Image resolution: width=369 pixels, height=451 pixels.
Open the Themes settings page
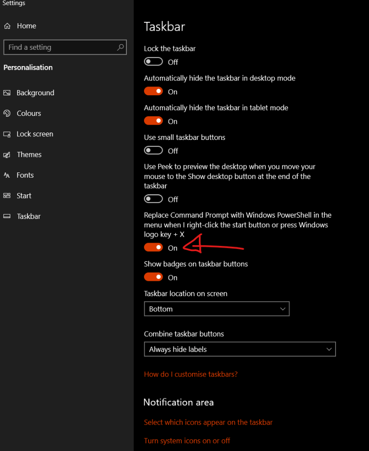click(x=29, y=155)
